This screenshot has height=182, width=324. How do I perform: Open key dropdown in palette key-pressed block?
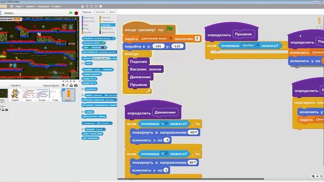coord(102,70)
